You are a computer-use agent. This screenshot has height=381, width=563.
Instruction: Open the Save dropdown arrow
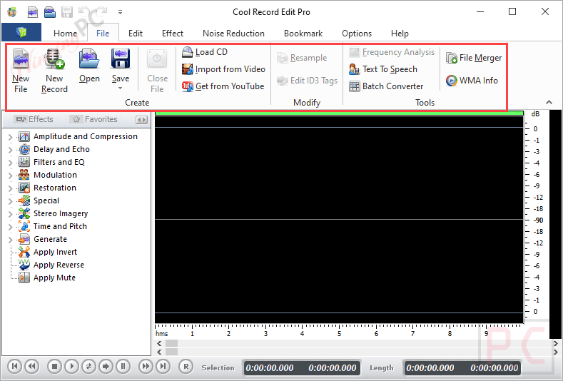(x=121, y=88)
